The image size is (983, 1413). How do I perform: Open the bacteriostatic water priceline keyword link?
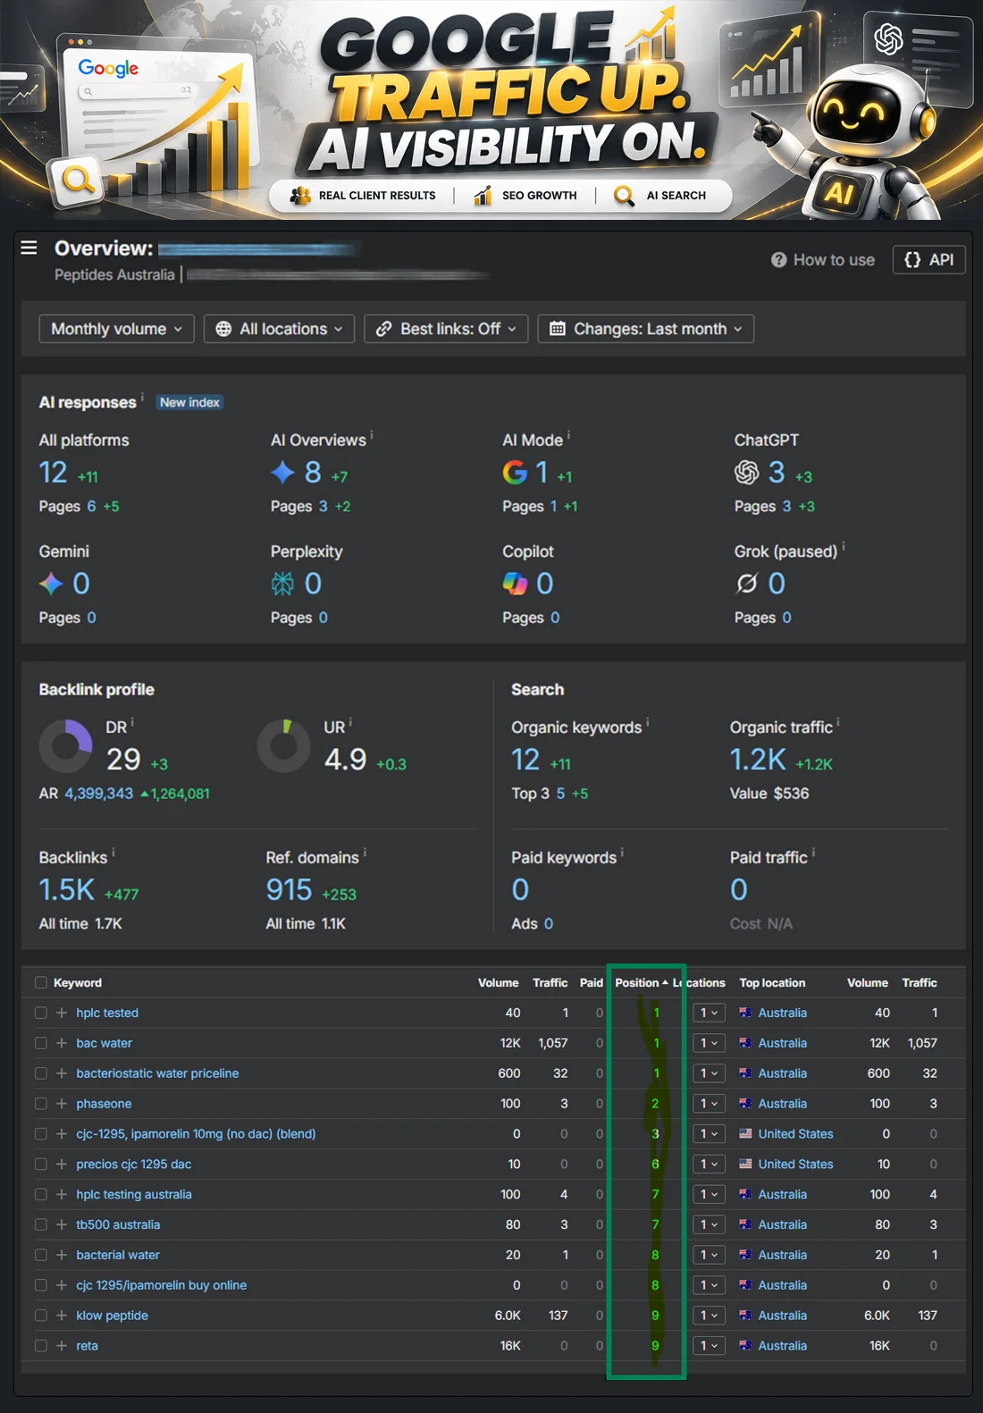(157, 1073)
